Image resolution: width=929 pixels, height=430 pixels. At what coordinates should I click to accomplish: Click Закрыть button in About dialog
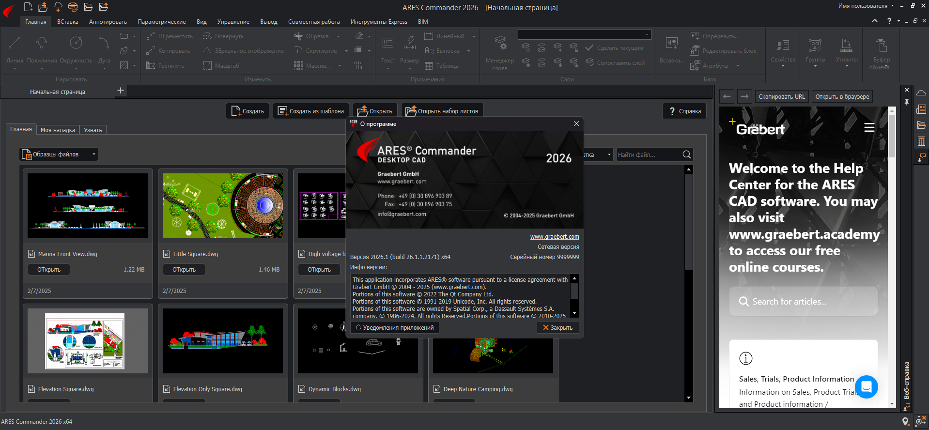[557, 328]
